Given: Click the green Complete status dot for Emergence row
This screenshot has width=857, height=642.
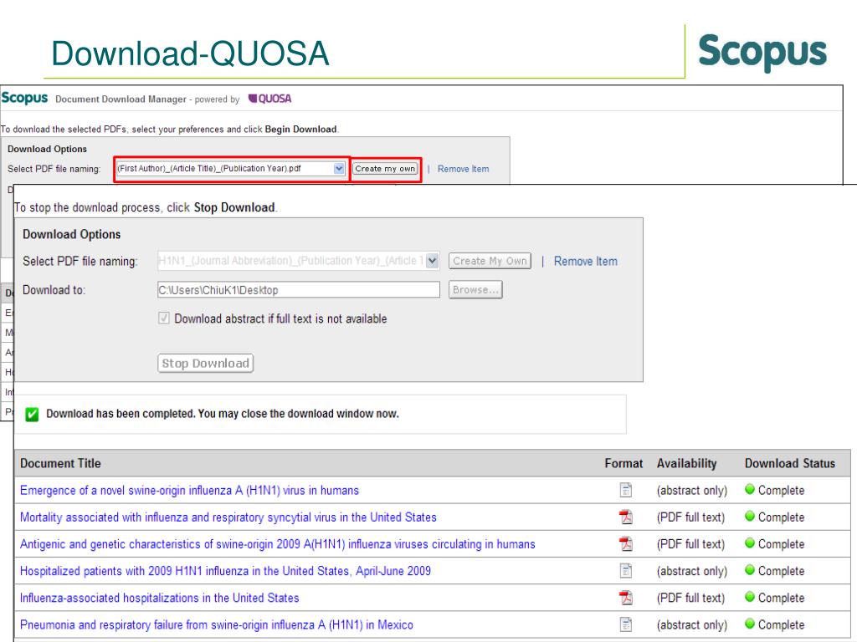Looking at the screenshot, I should (750, 490).
